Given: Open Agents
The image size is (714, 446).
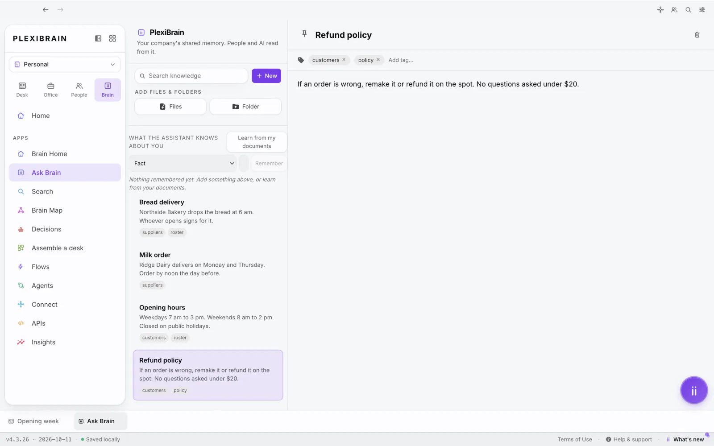Looking at the screenshot, I should tap(65, 285).
